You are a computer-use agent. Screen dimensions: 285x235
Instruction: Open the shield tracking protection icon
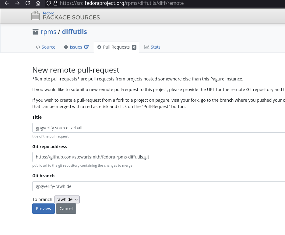(x=48, y=3)
